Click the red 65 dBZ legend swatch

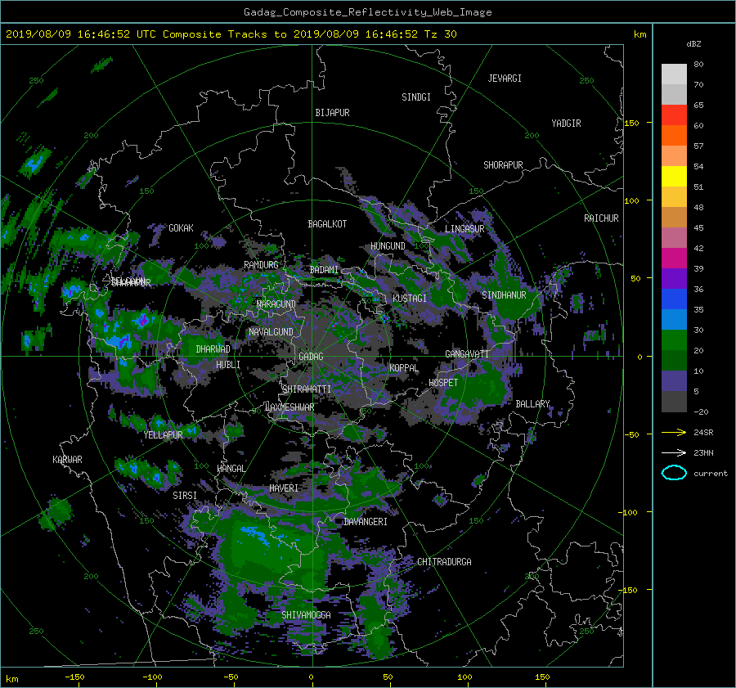pos(674,115)
